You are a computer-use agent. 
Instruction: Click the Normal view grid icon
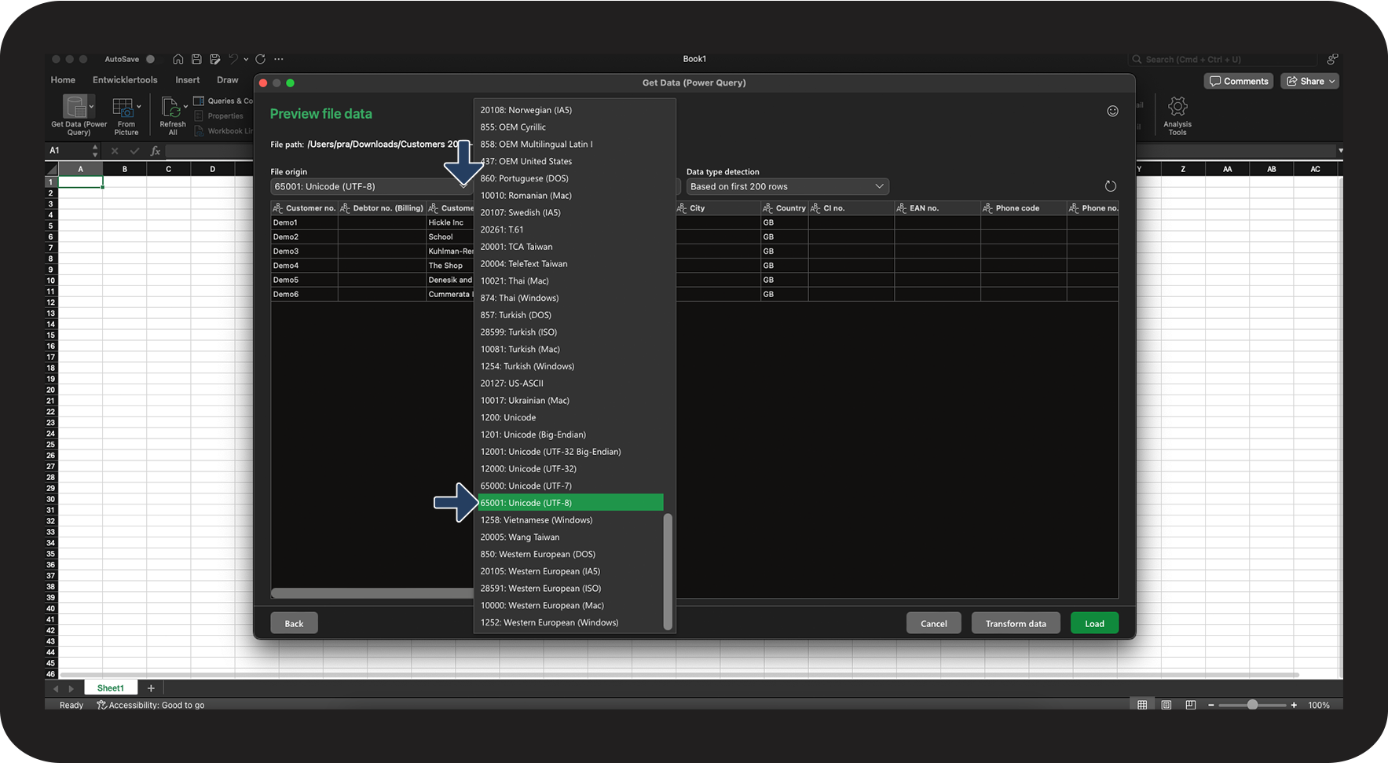tap(1142, 705)
